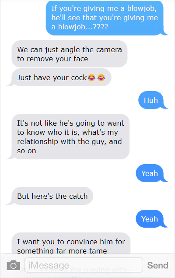Tap the Send button
The height and width of the screenshot is (278, 175).
[x=157, y=265]
